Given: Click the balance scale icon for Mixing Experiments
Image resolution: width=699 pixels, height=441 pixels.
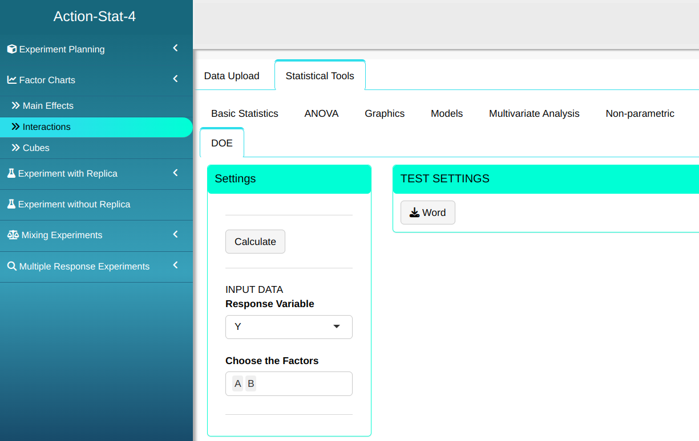Looking at the screenshot, I should 13,235.
